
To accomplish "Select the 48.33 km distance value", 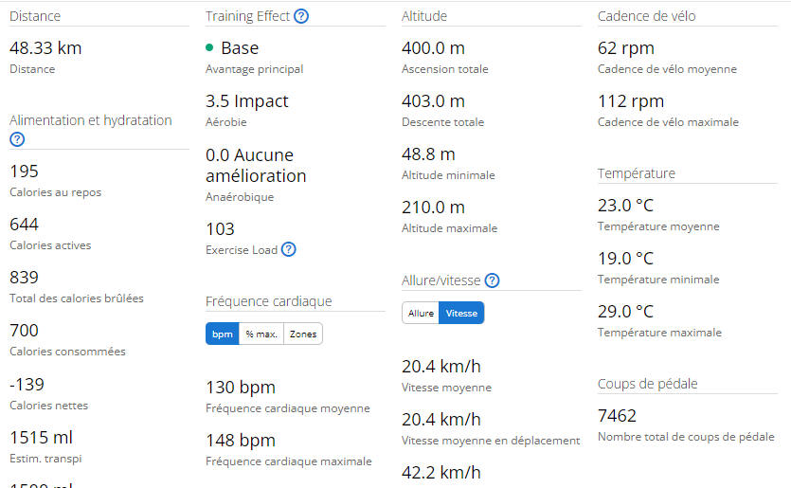I will point(45,48).
